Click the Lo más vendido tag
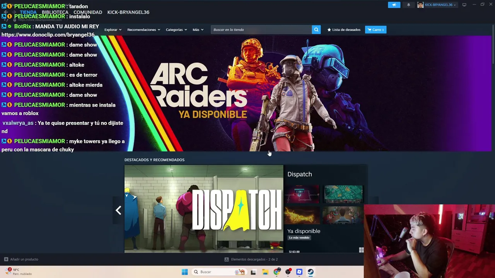This screenshot has width=495, height=278. click(x=299, y=238)
